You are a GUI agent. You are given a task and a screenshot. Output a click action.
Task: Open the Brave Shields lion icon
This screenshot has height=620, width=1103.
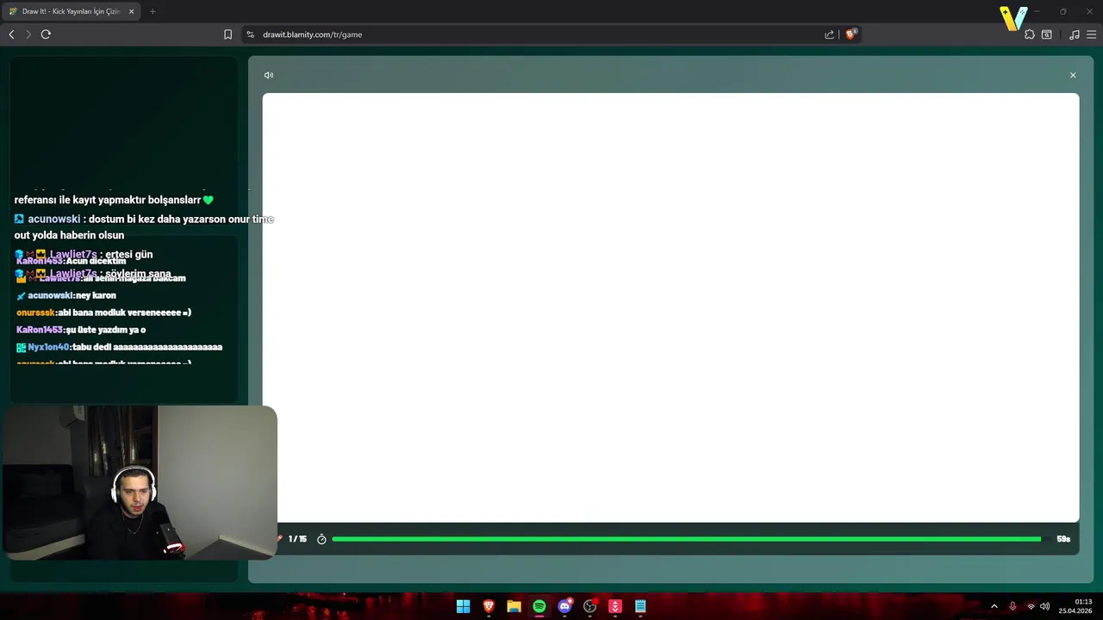point(851,34)
